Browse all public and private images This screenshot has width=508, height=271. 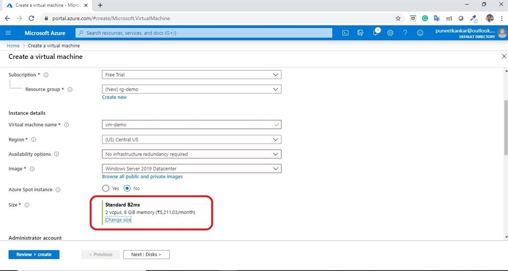click(142, 176)
